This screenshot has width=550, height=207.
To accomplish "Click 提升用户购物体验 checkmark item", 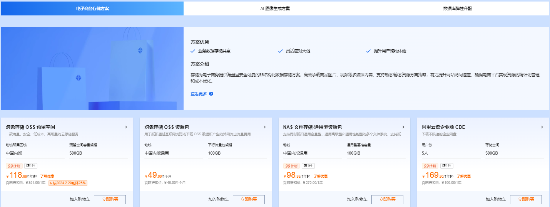I will (386, 51).
